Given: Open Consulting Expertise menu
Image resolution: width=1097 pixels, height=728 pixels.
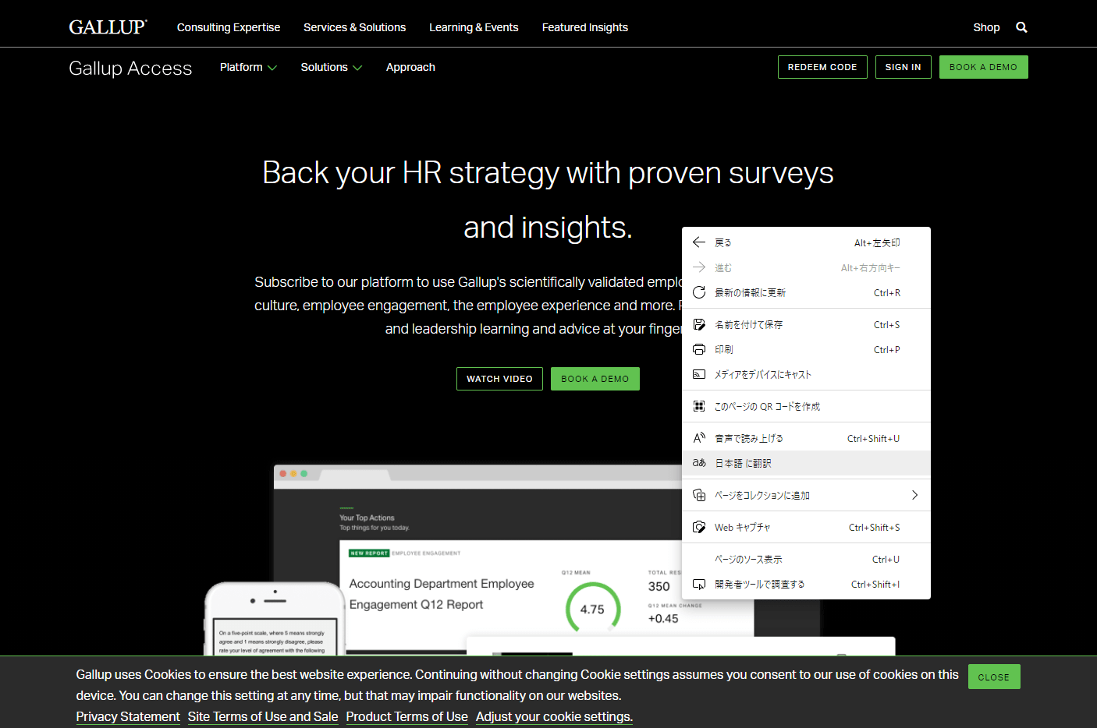Looking at the screenshot, I should point(229,27).
